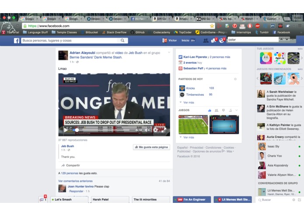Click the AdBlock Plus extension icon
Screen dimensions: 304x216
pyautogui.click(x=258, y=26)
